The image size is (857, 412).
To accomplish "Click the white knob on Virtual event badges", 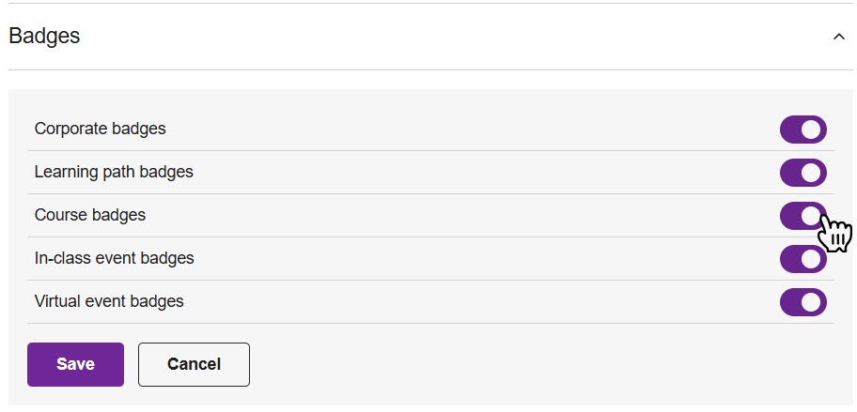I will (812, 302).
